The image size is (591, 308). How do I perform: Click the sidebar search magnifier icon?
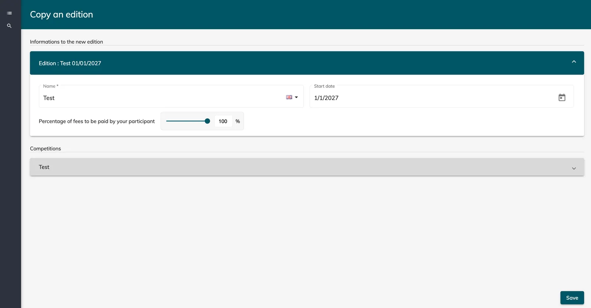pos(9,26)
